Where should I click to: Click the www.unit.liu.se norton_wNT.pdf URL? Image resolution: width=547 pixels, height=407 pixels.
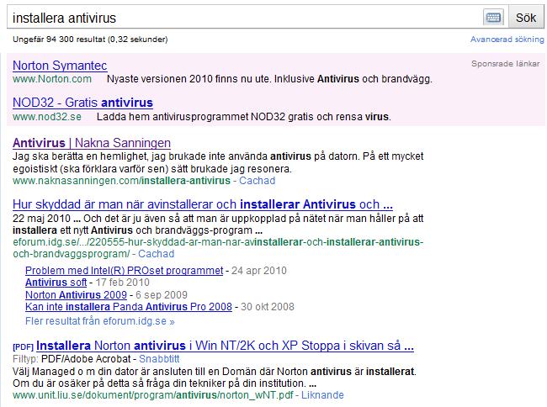[153, 394]
